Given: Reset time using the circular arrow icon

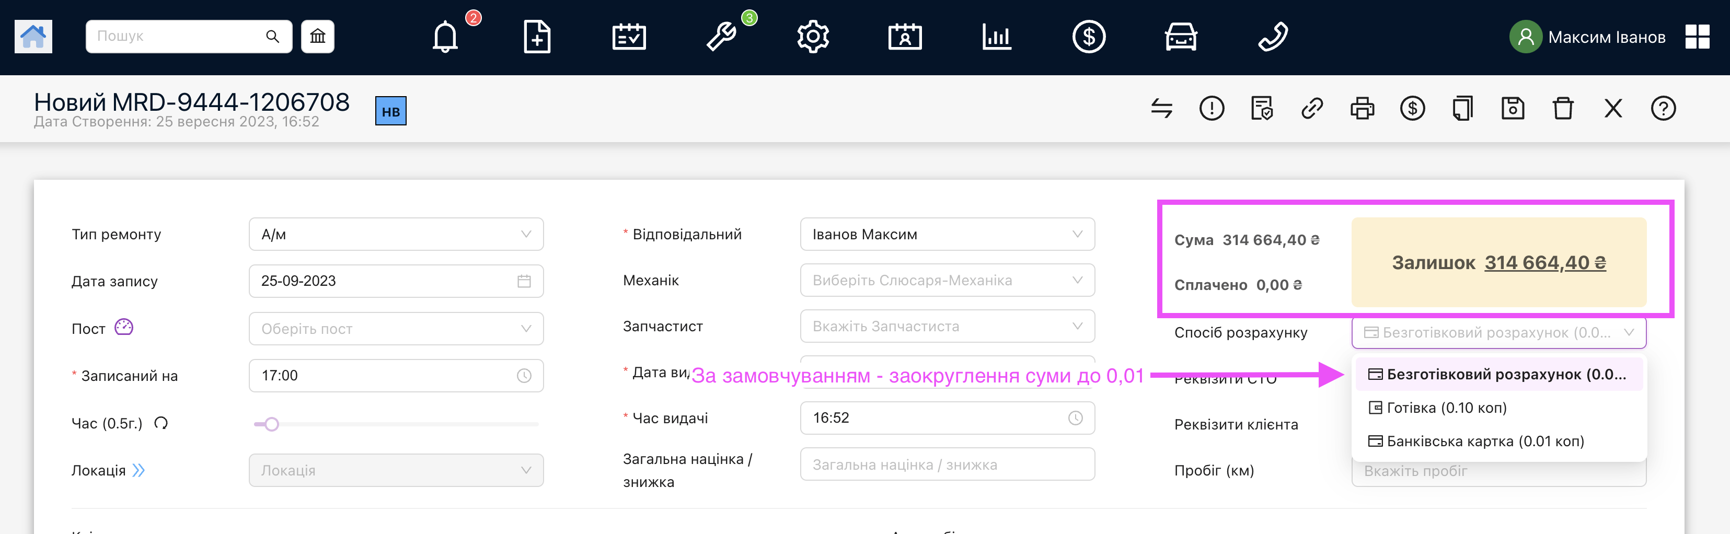Looking at the screenshot, I should (x=161, y=423).
